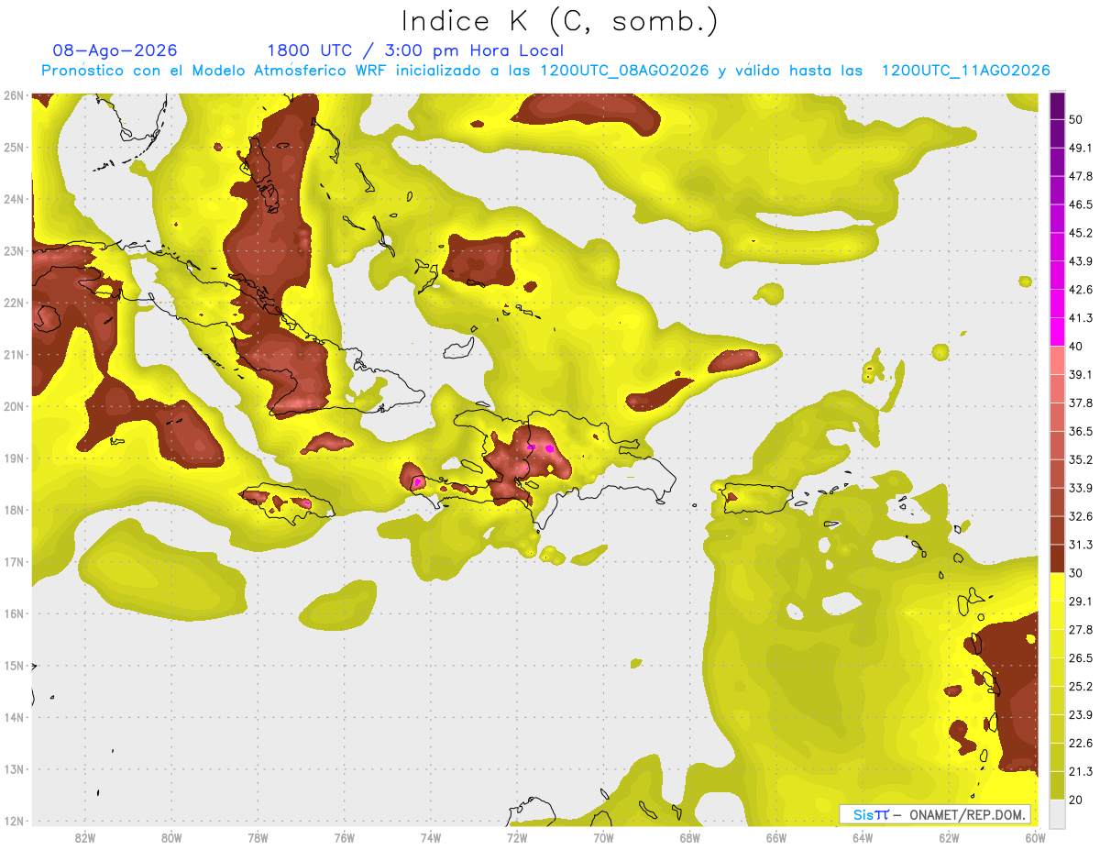Click the colorbar value '36.5'
This screenshot has height=850, width=1100.
tap(1080, 431)
